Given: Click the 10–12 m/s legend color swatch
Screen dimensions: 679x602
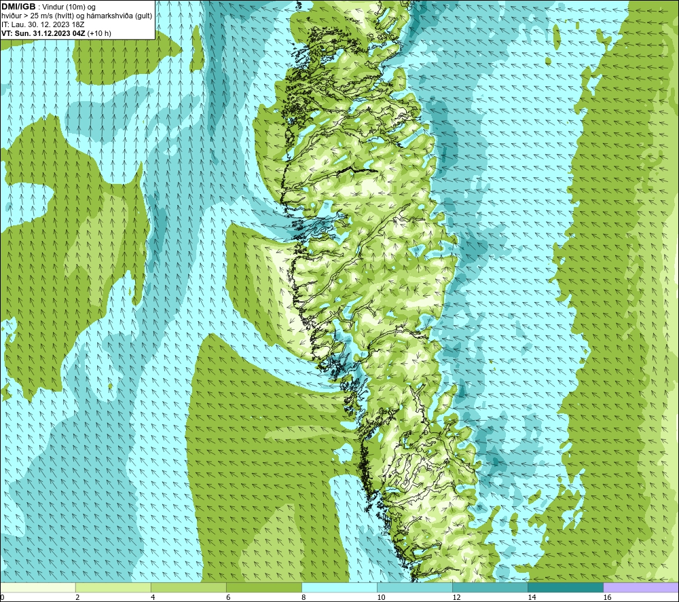Looking at the screenshot, I should click(x=415, y=587).
